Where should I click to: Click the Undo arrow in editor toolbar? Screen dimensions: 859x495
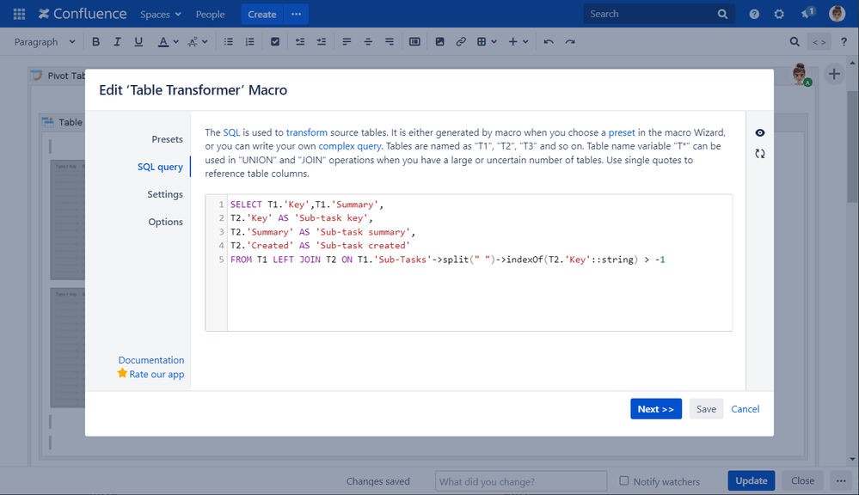(549, 42)
